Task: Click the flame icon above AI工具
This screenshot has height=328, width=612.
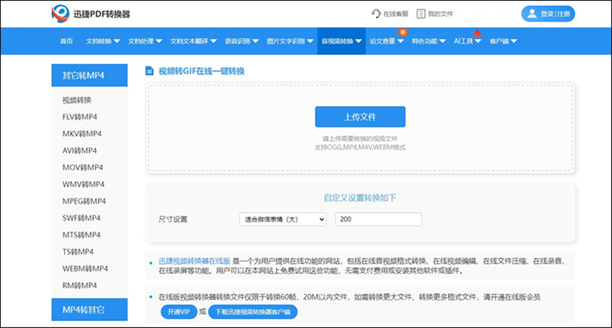Action: coord(477,34)
